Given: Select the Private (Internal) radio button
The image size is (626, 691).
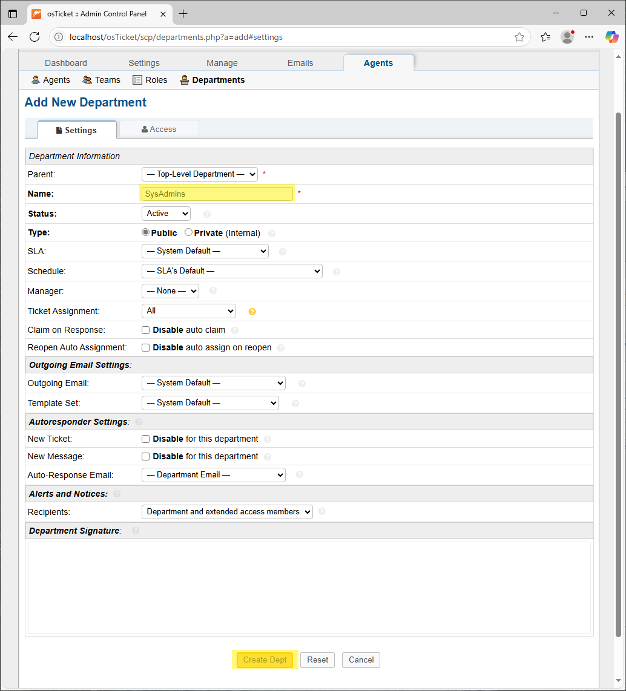Looking at the screenshot, I should coord(189,232).
